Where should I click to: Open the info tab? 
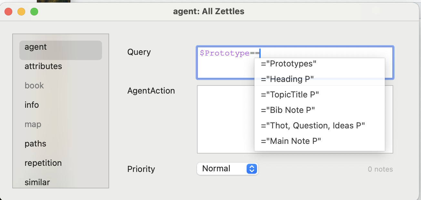(32, 105)
